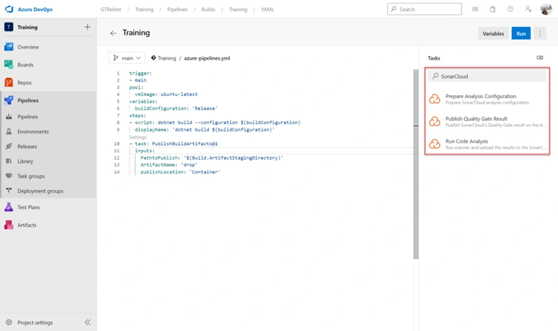Select Prepare Analysis Configuration task

coord(487,99)
